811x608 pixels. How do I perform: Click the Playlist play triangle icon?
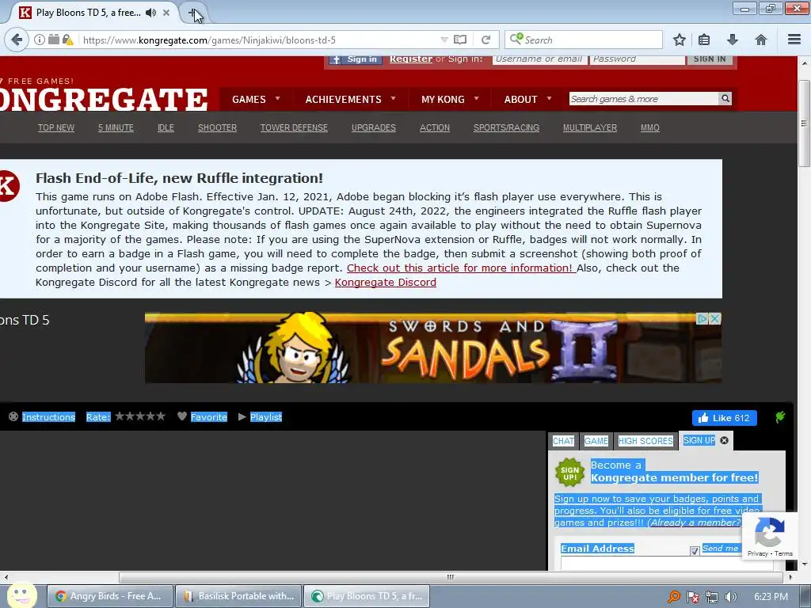click(x=242, y=416)
